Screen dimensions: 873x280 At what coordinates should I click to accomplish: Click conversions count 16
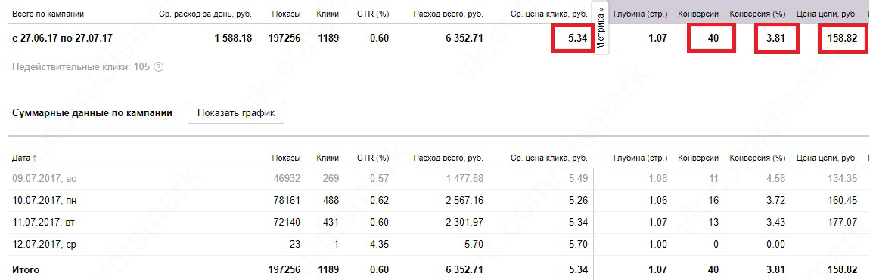713,201
